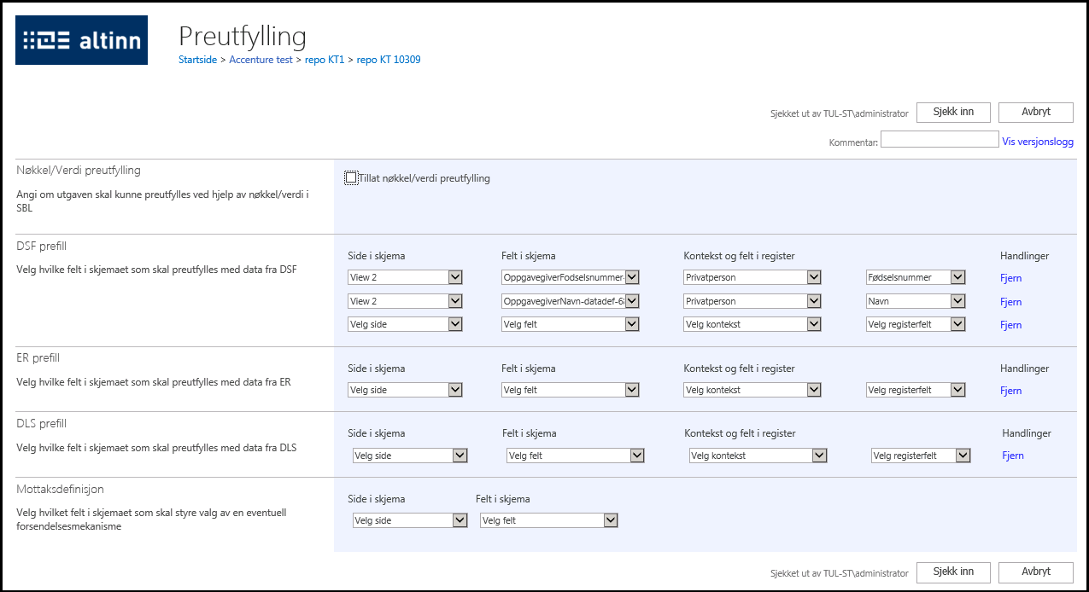Open Mottaksdefinisjon Velg felt dropdown

(549, 520)
